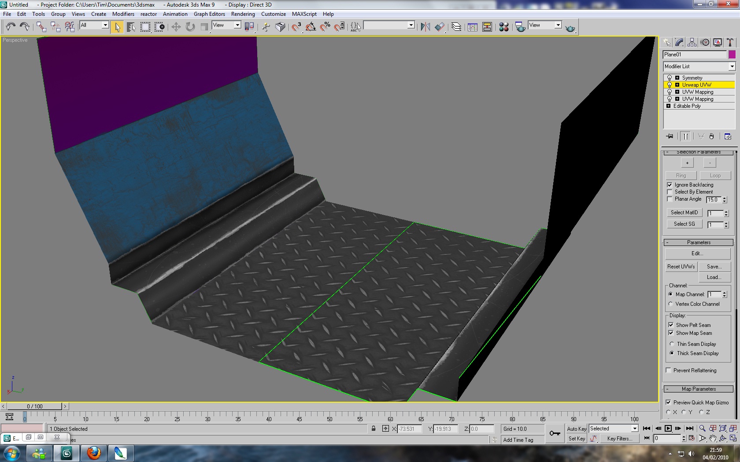
Task: Switch to the Hierarchy command panel tab
Action: pyautogui.click(x=692, y=42)
